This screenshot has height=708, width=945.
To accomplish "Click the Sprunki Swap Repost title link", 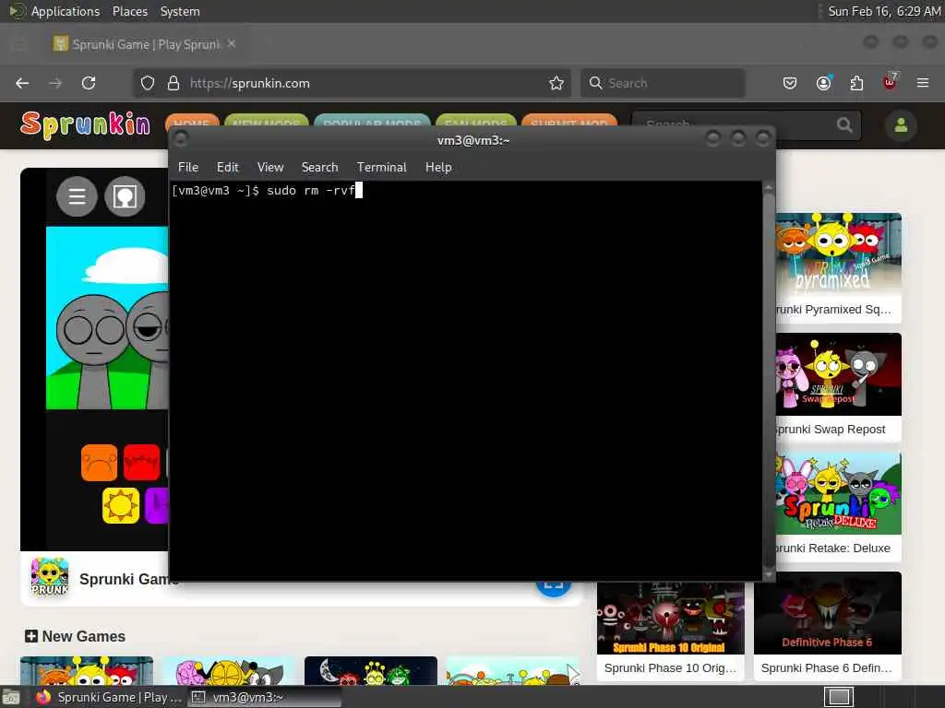I will click(x=831, y=430).
